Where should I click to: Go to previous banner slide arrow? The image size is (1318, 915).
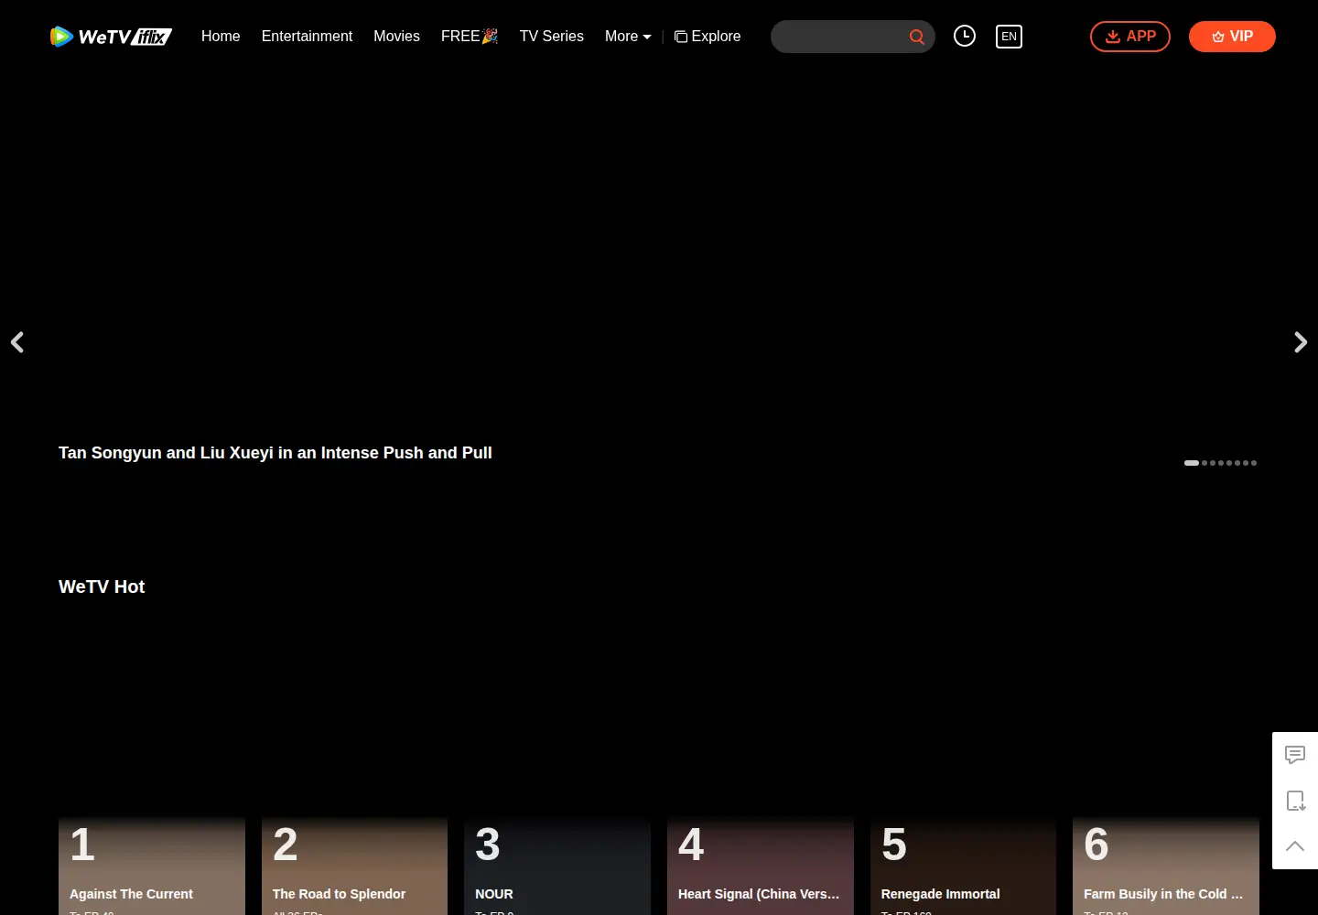(x=17, y=342)
